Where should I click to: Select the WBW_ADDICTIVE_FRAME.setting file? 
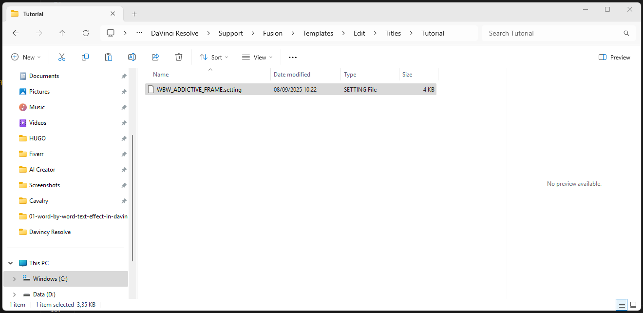pos(199,90)
